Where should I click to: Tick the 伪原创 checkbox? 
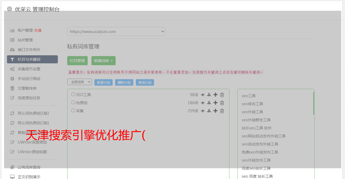click(73, 103)
